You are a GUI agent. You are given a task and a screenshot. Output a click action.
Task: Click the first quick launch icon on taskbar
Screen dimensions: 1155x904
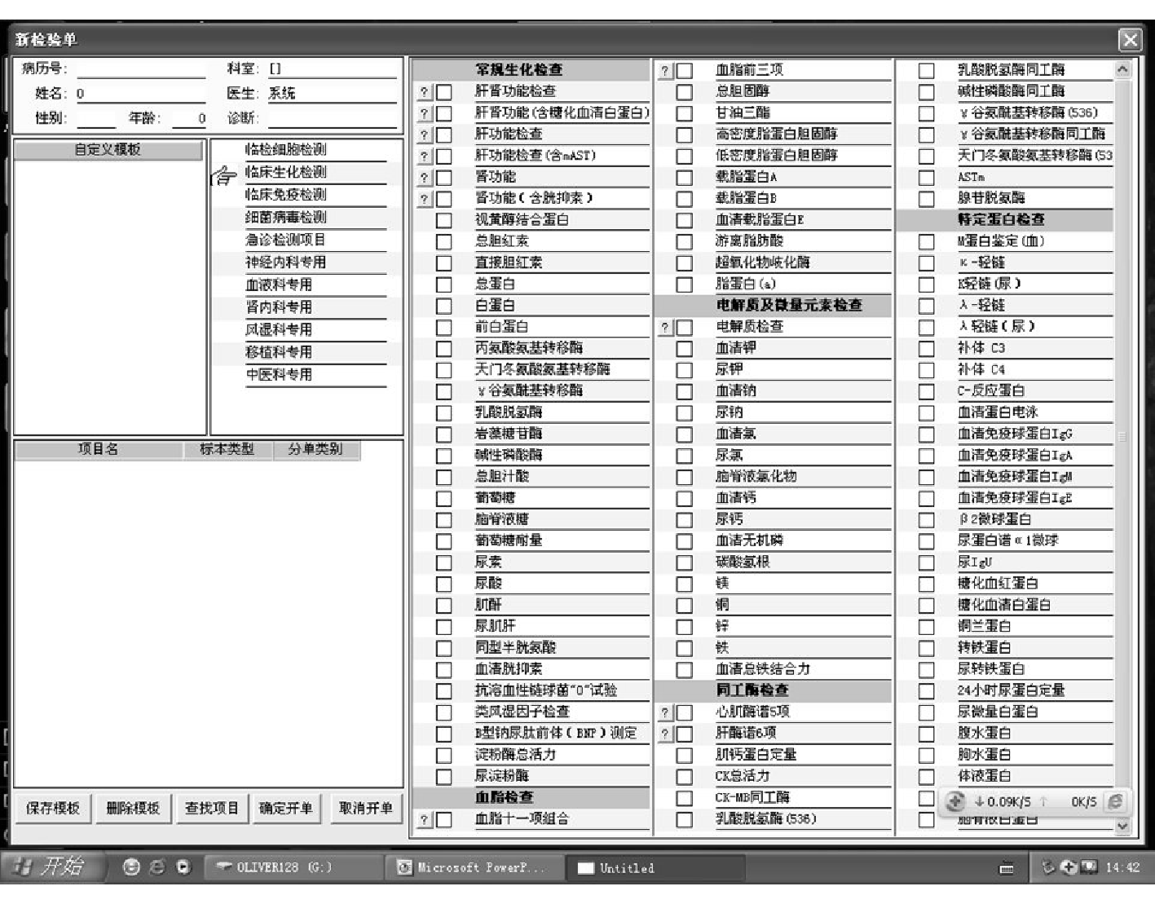tap(131, 867)
